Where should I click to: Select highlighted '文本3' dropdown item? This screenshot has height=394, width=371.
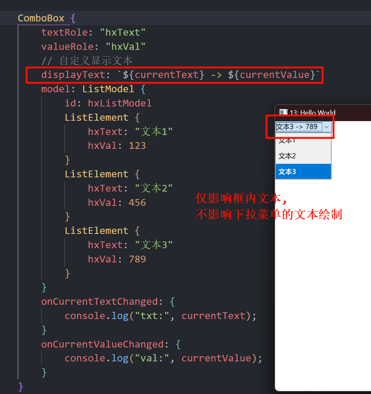coord(304,172)
